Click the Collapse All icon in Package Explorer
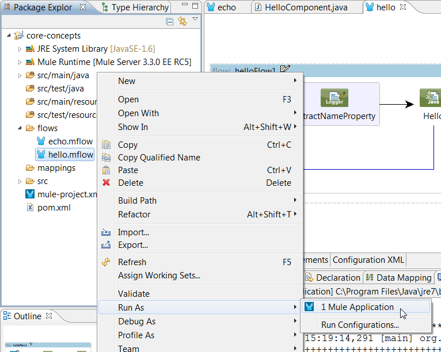 [170, 22]
